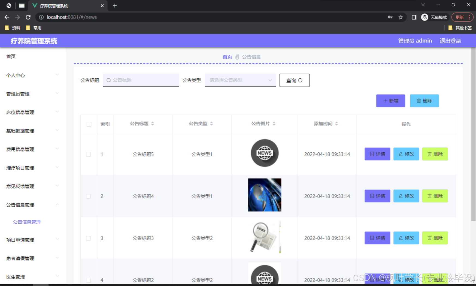Sort table by 公告类型 column arrows
The height and width of the screenshot is (286, 476).
click(211, 124)
